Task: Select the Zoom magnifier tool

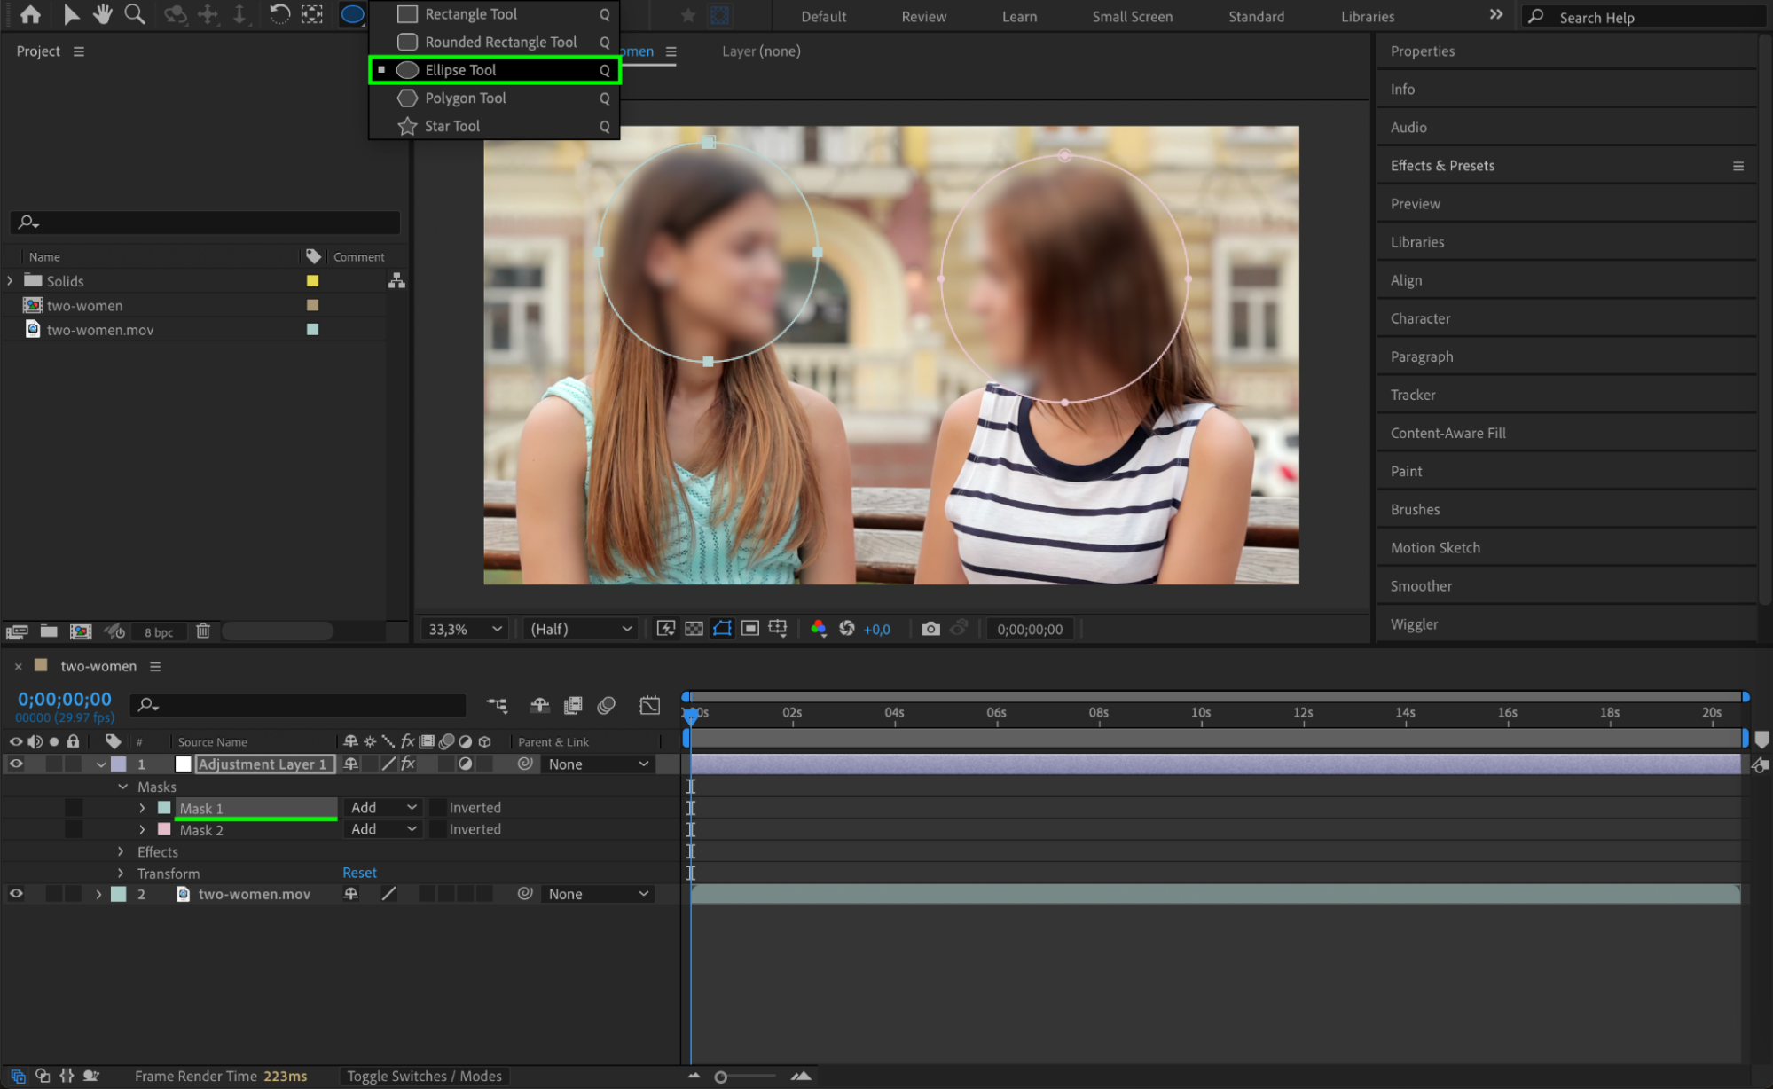Action: [x=135, y=14]
